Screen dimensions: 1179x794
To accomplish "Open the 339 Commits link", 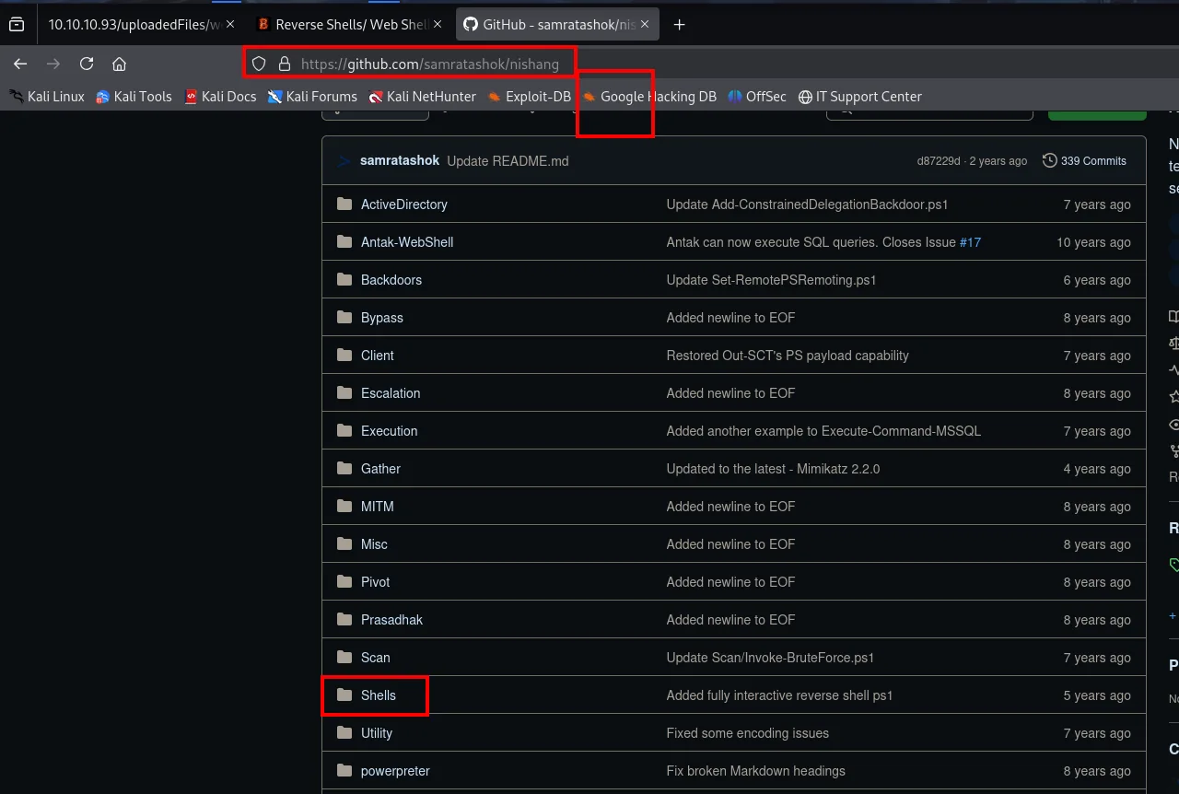I will pos(1084,160).
